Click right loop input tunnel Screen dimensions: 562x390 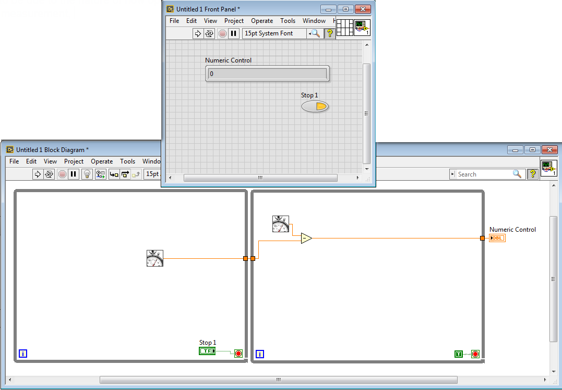click(253, 258)
